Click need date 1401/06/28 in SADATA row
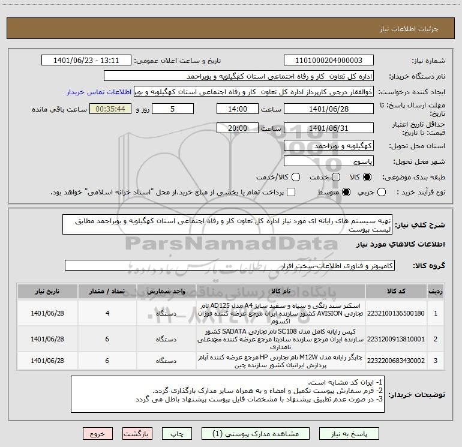 (x=47, y=339)
